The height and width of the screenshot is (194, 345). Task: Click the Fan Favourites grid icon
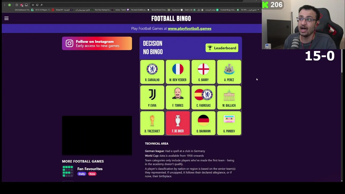(x=68, y=171)
